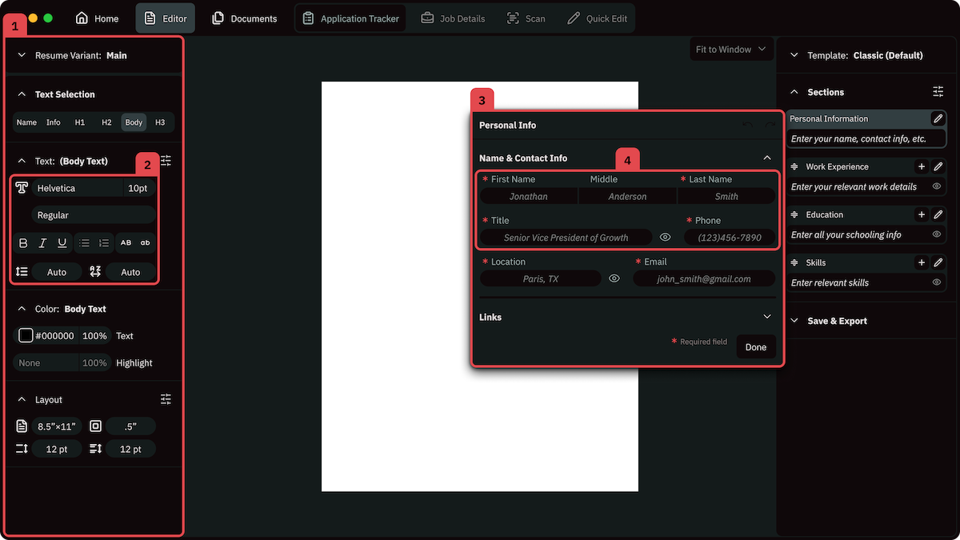Add a Work Experience entry

[x=922, y=166]
